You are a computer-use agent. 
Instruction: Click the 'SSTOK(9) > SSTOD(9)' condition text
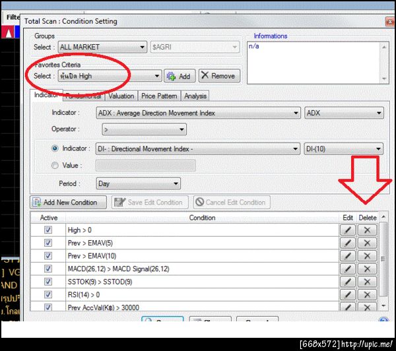[100, 282]
